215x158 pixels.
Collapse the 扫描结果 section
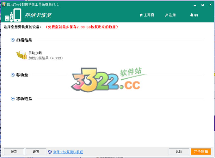(13, 40)
